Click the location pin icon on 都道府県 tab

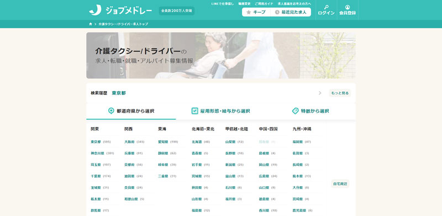[x=112, y=111]
